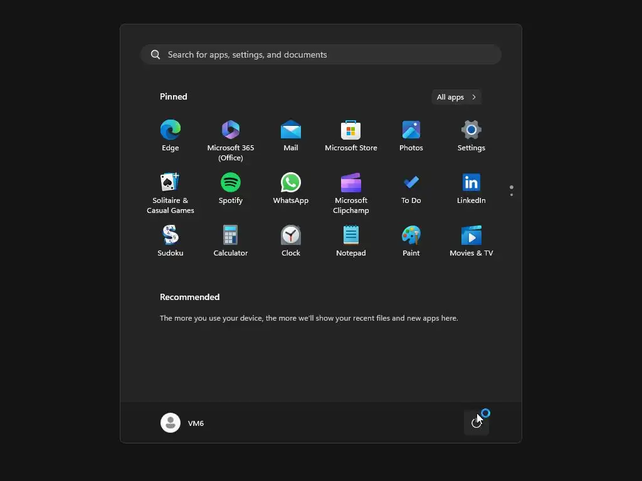Select the first pinned page dot
The height and width of the screenshot is (481, 642).
(512, 187)
